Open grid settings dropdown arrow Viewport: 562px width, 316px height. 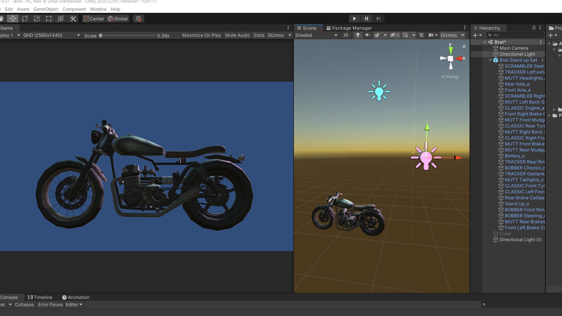pos(414,35)
